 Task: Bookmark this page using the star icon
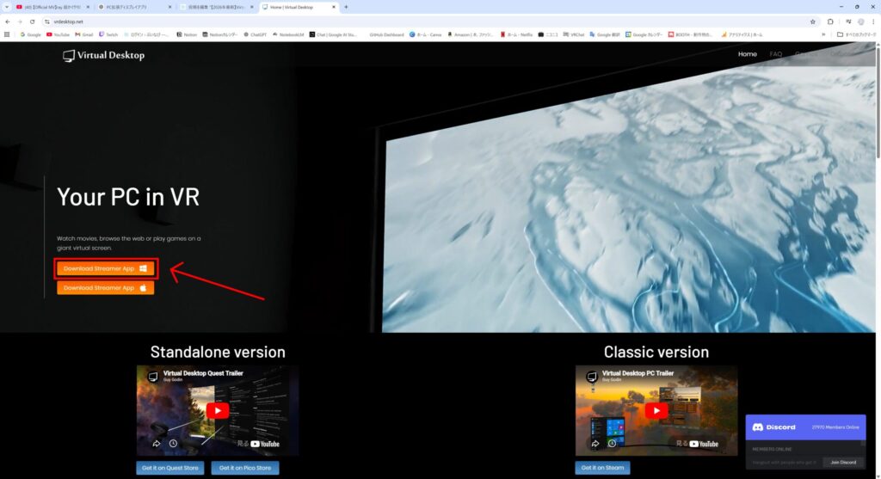point(812,21)
